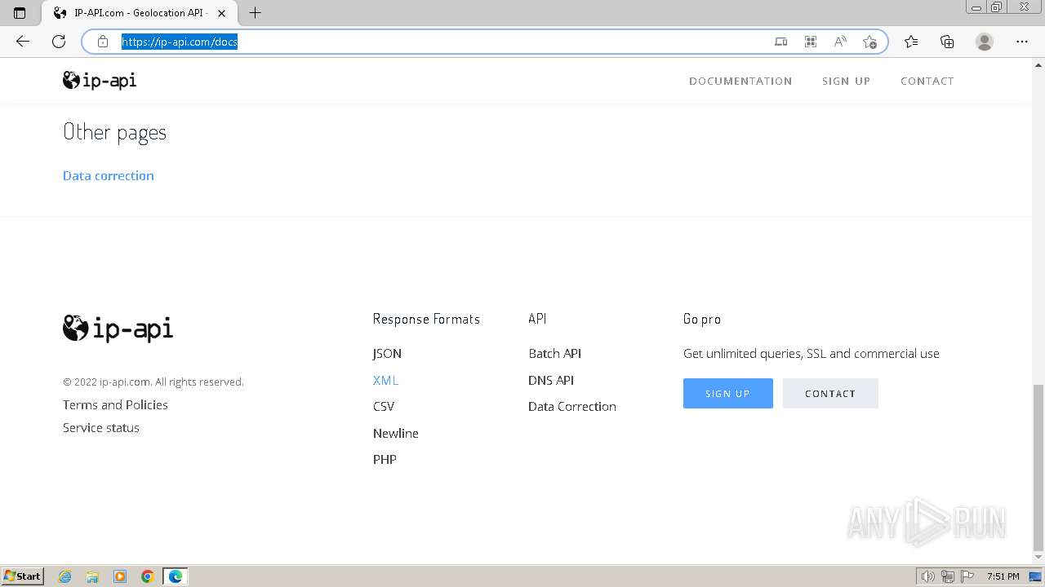
Task: Open Collections icon
Action: point(947,42)
